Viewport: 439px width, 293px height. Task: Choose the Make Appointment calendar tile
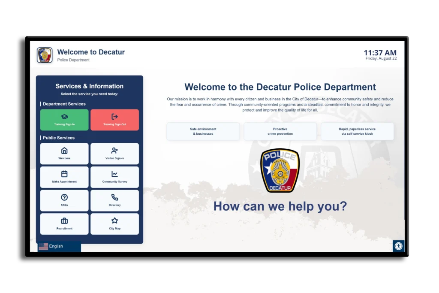(x=64, y=177)
